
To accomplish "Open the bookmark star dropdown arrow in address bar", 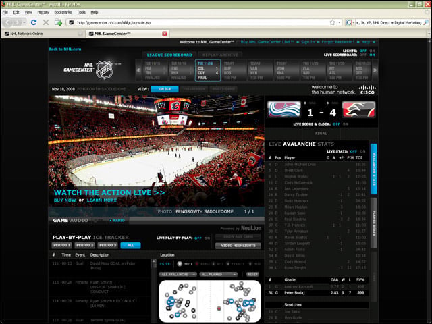I will tap(340, 22).
